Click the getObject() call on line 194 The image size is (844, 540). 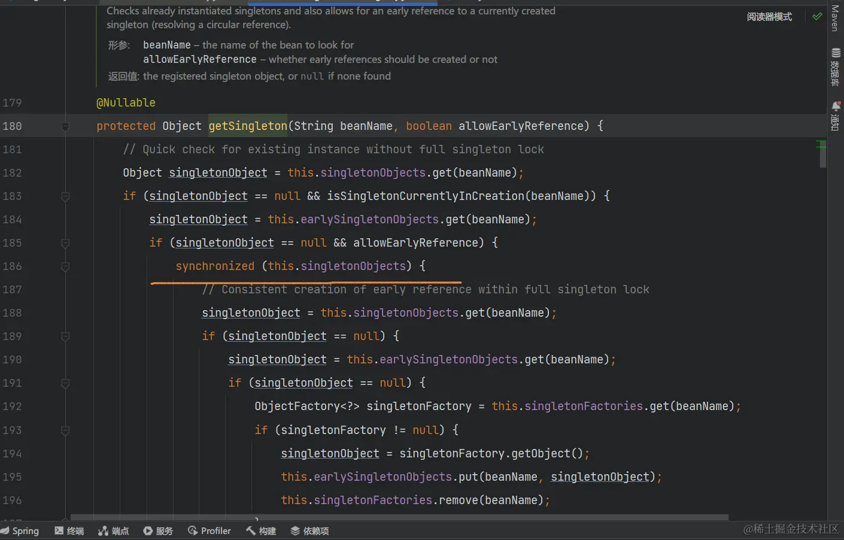(x=547, y=454)
